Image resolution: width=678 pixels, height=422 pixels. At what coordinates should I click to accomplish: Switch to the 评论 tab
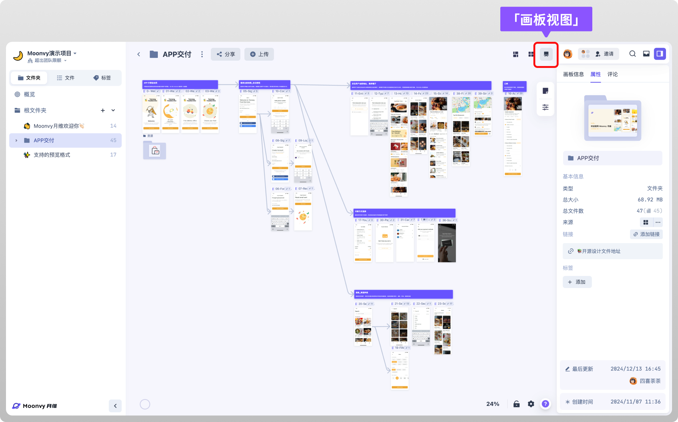coord(612,74)
